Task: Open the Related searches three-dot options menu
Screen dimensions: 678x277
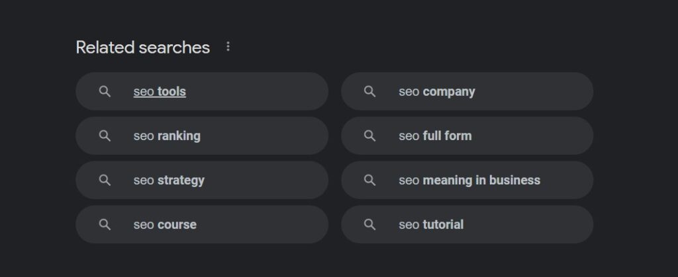Action: 228,46
